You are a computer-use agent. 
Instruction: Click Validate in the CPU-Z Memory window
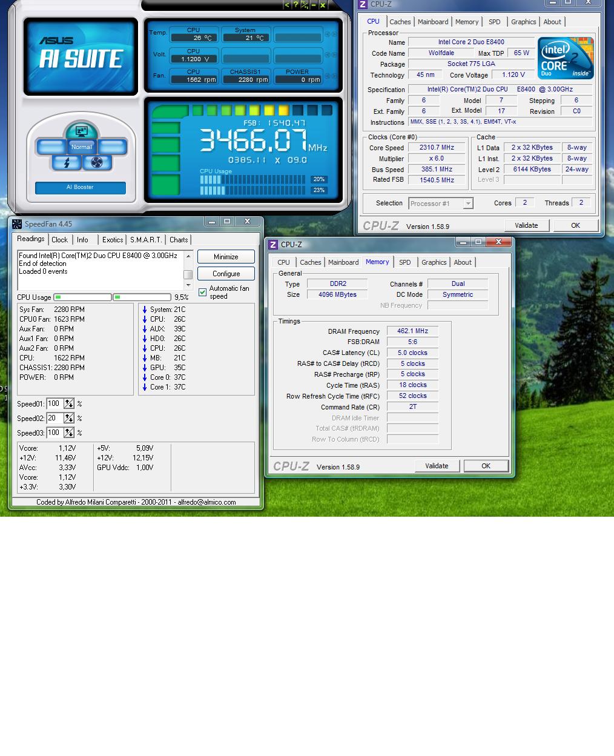pyautogui.click(x=437, y=466)
